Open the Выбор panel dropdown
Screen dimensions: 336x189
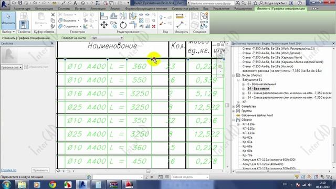[x=8, y=31]
